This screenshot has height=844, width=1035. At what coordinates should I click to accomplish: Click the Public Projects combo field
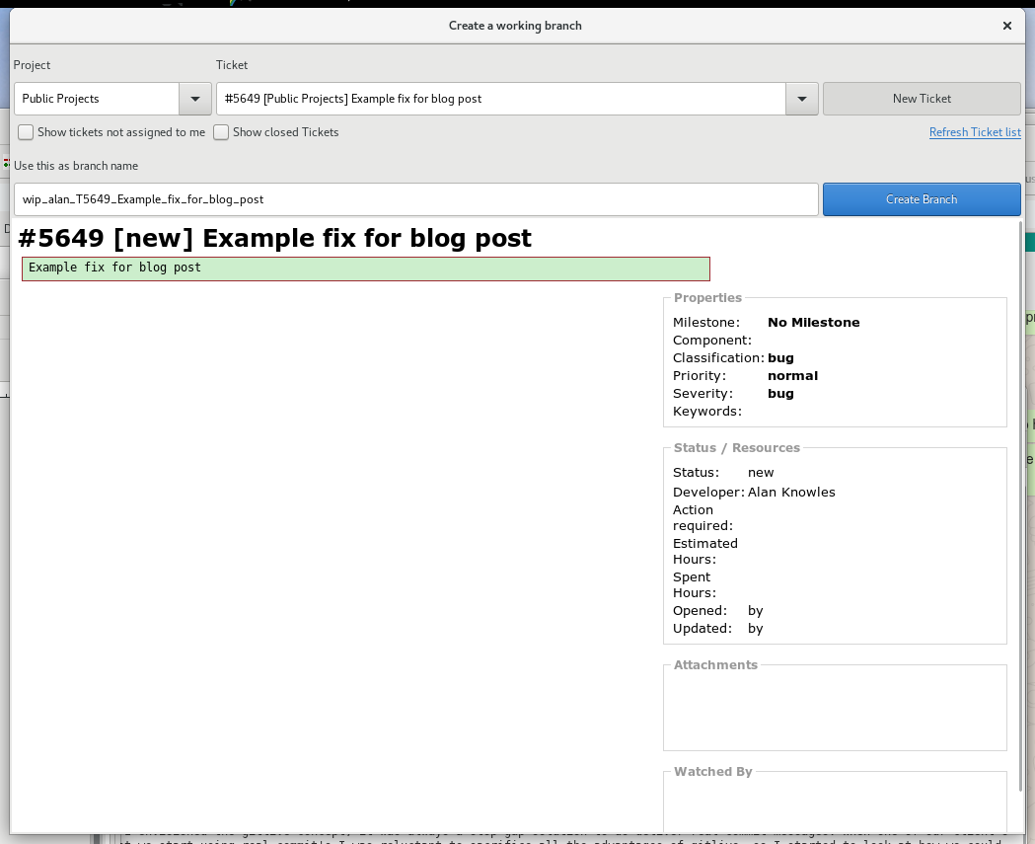(x=97, y=99)
